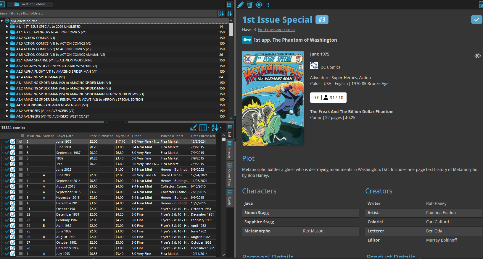Click the edit in list pencil icon

194,128
